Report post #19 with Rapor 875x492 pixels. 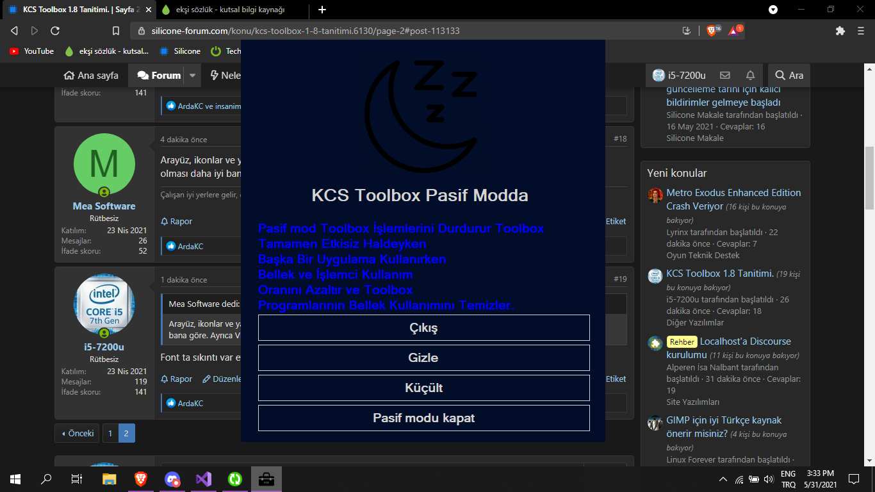pyautogui.click(x=177, y=379)
